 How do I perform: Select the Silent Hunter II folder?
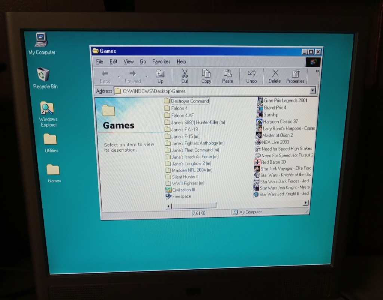(x=185, y=176)
